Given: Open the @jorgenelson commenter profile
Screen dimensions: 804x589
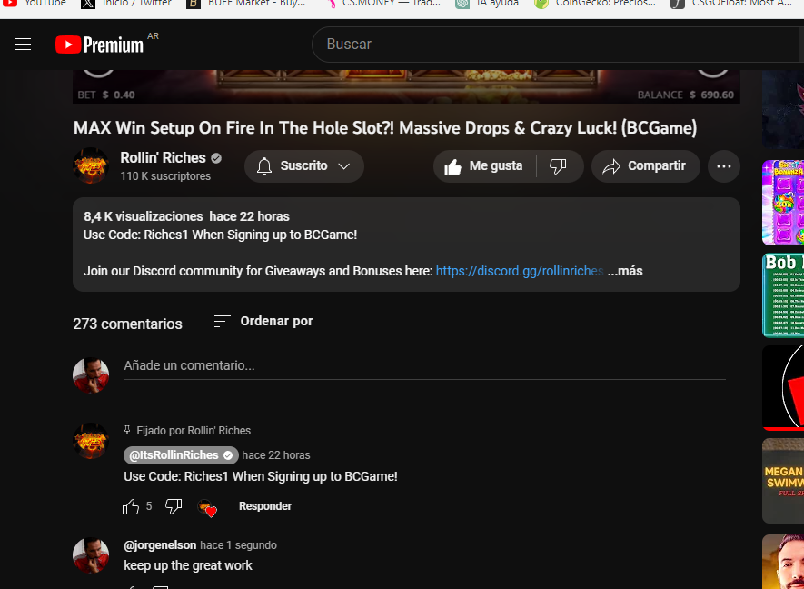Looking at the screenshot, I should click(160, 544).
